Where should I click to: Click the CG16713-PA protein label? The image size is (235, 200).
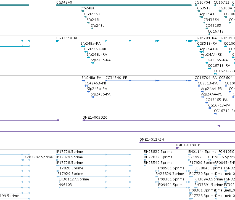tap(219, 106)
